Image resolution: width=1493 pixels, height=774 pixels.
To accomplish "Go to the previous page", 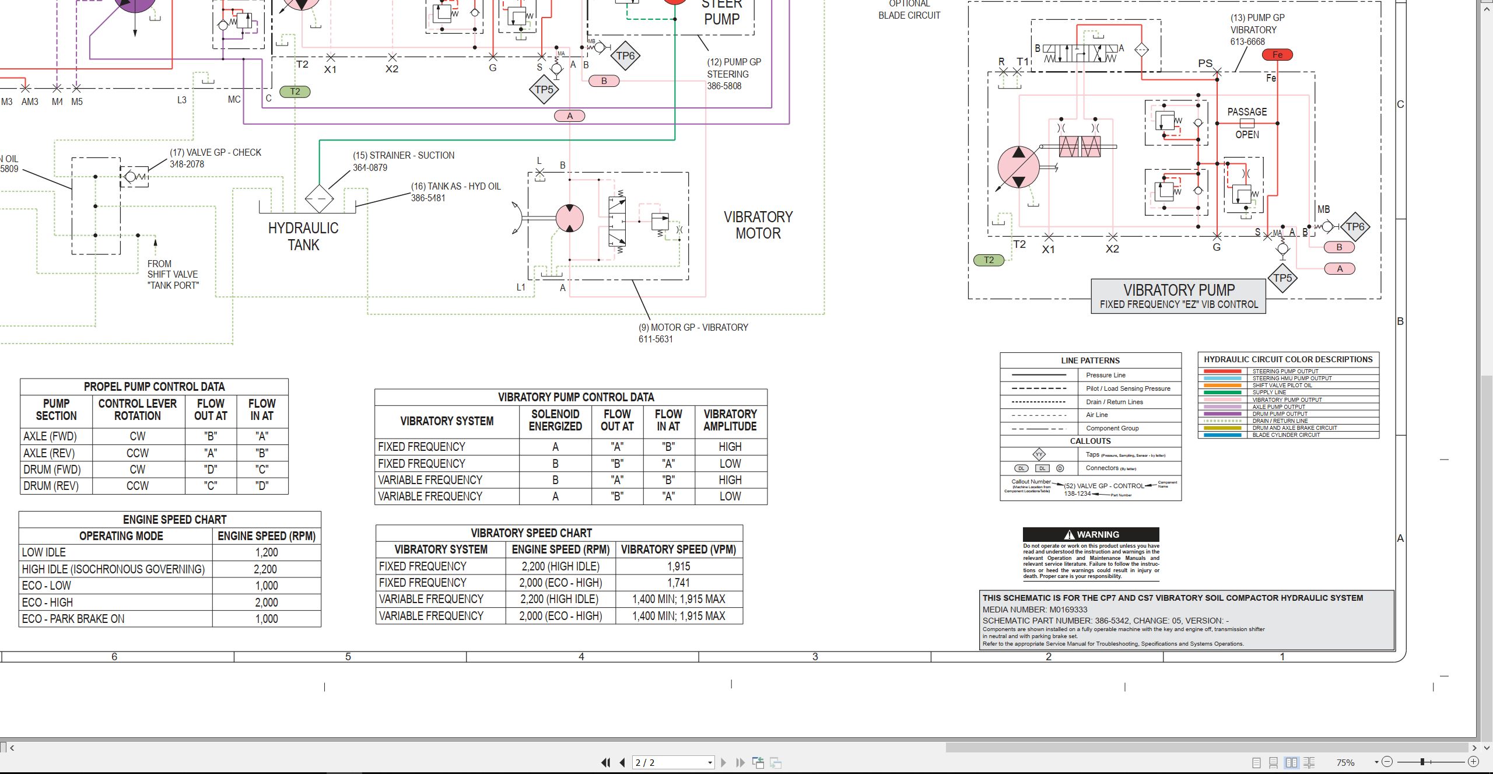I will coord(622,762).
